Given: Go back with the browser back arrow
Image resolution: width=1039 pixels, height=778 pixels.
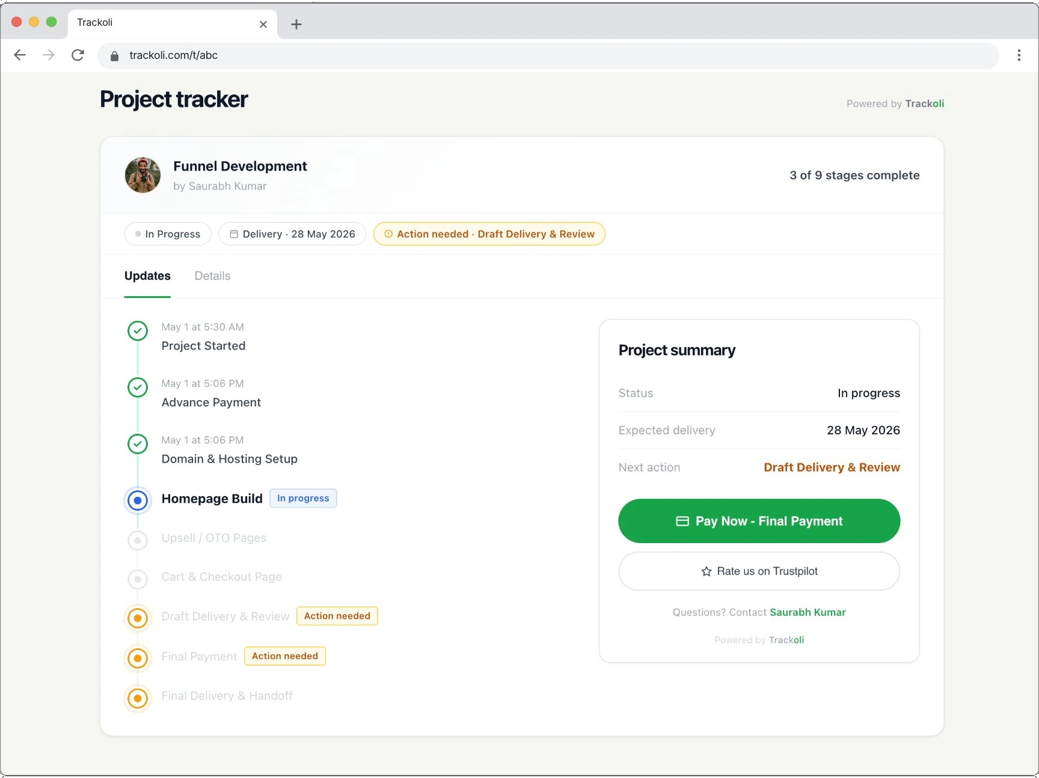Looking at the screenshot, I should click(x=20, y=55).
